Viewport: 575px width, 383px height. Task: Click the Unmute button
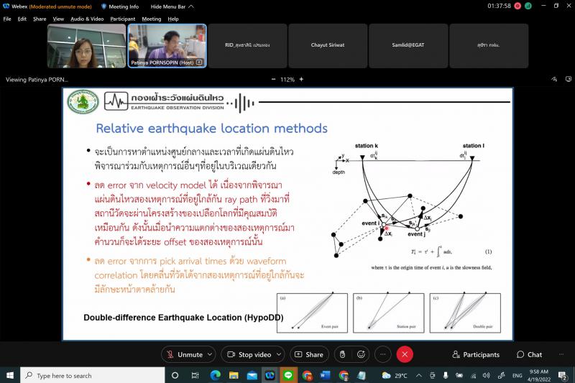[185, 354]
